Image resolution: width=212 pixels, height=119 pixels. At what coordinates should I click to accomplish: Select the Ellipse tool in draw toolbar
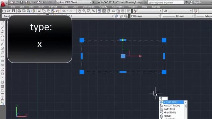pos(2,61)
